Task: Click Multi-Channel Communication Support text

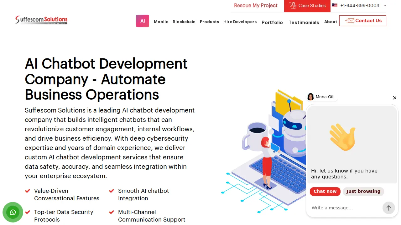Action: click(x=152, y=216)
